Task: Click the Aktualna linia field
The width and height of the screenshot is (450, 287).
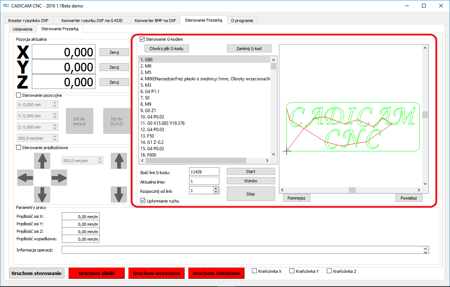Action: point(204,181)
